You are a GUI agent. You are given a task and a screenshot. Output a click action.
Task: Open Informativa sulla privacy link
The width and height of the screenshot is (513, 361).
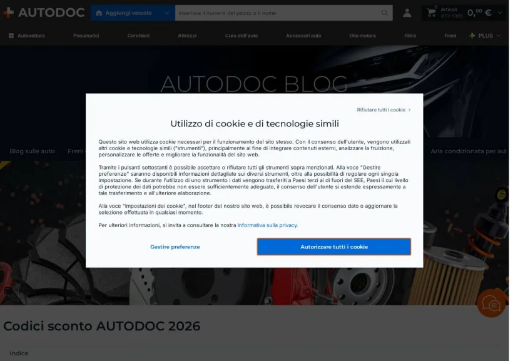(x=267, y=225)
